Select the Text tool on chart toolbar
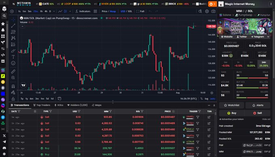The width and height of the screenshot is (275, 157). [13, 57]
